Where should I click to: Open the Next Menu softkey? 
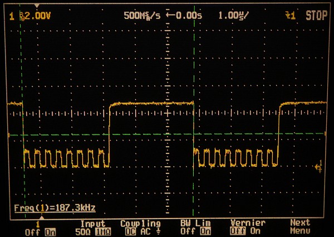point(300,227)
